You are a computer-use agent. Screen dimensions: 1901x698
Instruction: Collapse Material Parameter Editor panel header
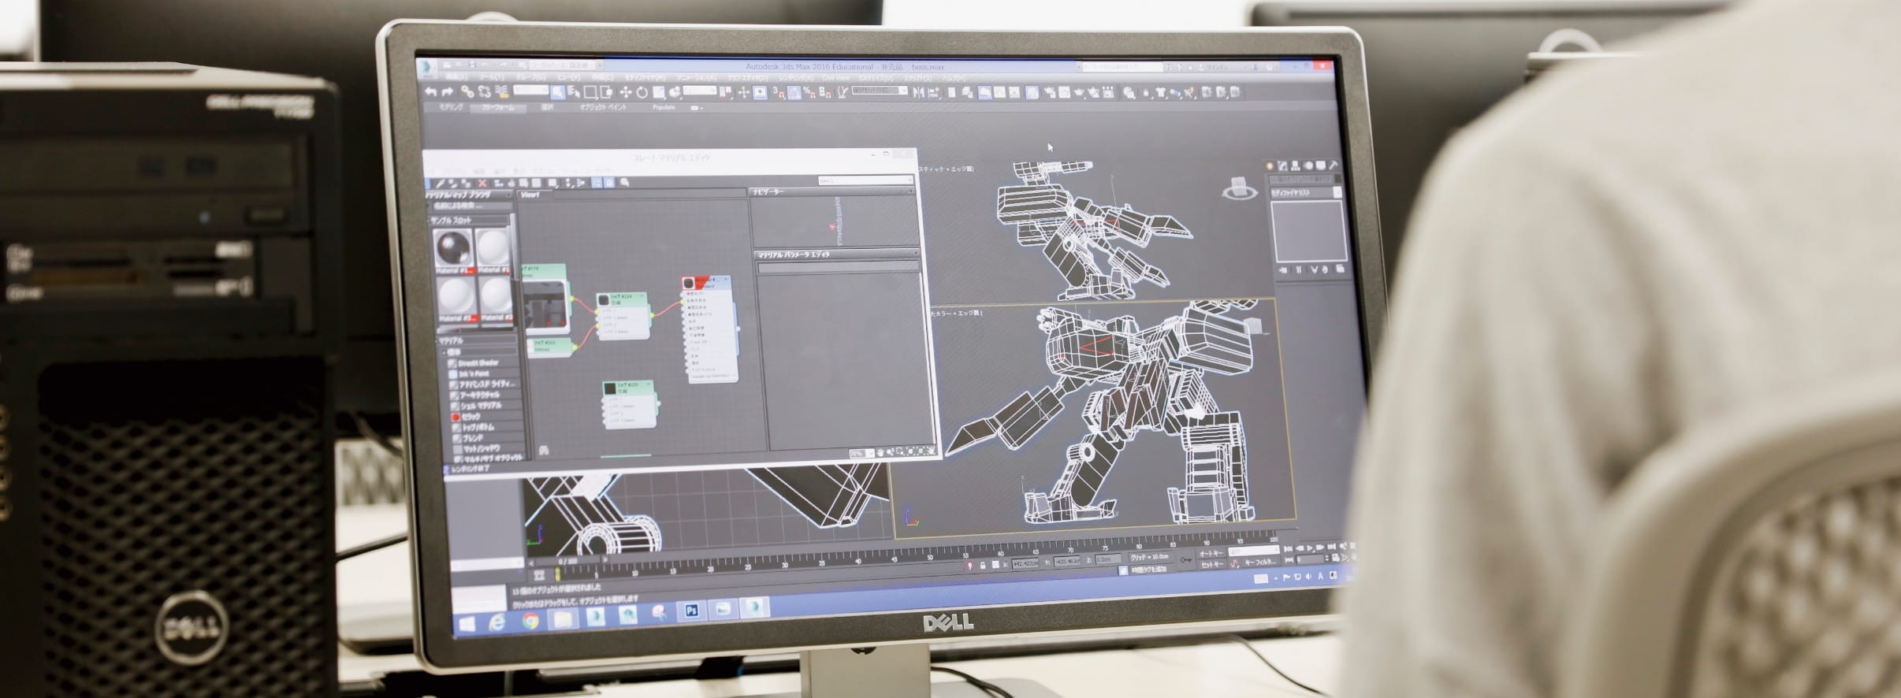click(837, 254)
